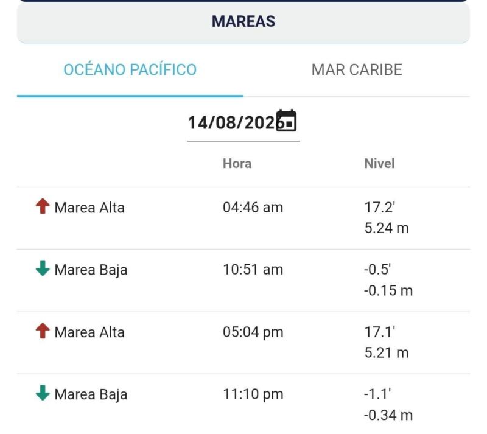Click the green down arrow for 10:51 am
The height and width of the screenshot is (434, 487).
point(43,268)
